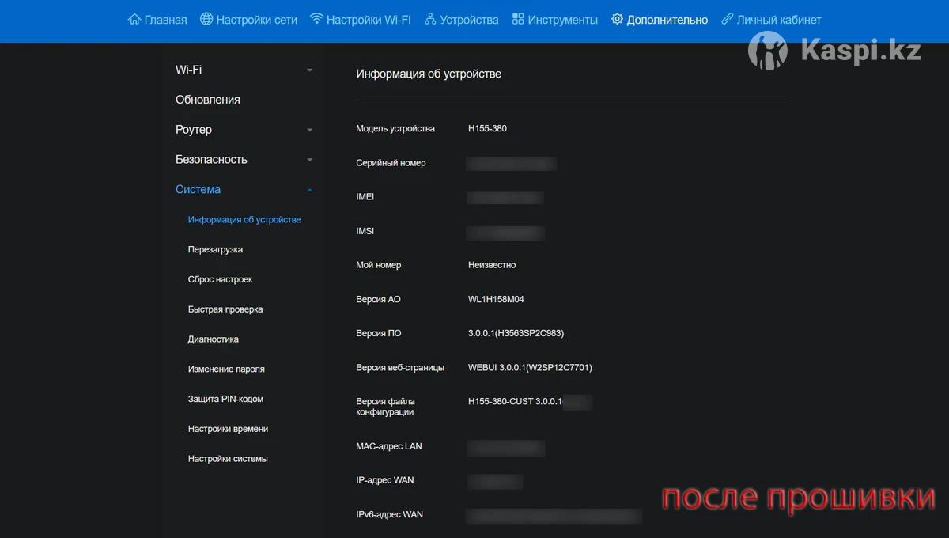Click the link icon beside Личный кабинет
This screenshot has width=949, height=538.
pos(727,20)
